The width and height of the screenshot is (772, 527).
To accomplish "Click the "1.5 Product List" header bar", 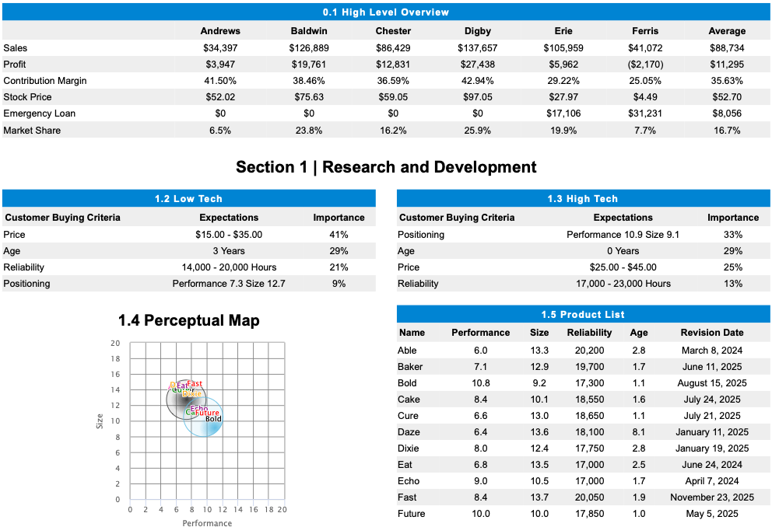I will coord(581,314).
